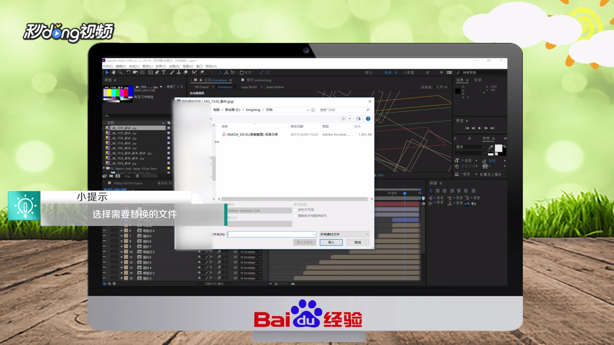Switch to the 音频 audio tab

(478, 80)
